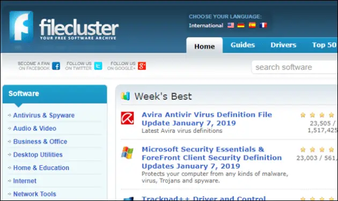Open Business & Office category

(x=40, y=142)
